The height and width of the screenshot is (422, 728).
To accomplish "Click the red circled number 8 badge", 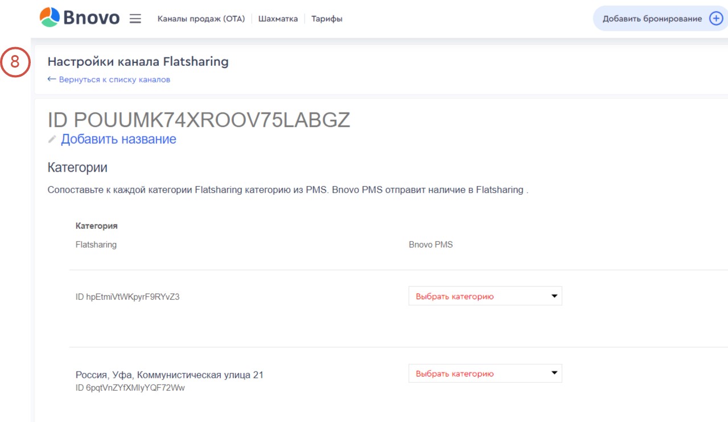I will (x=15, y=62).
